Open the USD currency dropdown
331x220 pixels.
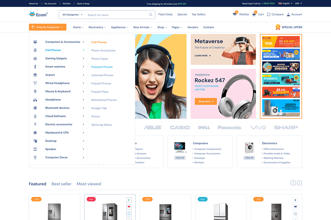pos(298,4)
